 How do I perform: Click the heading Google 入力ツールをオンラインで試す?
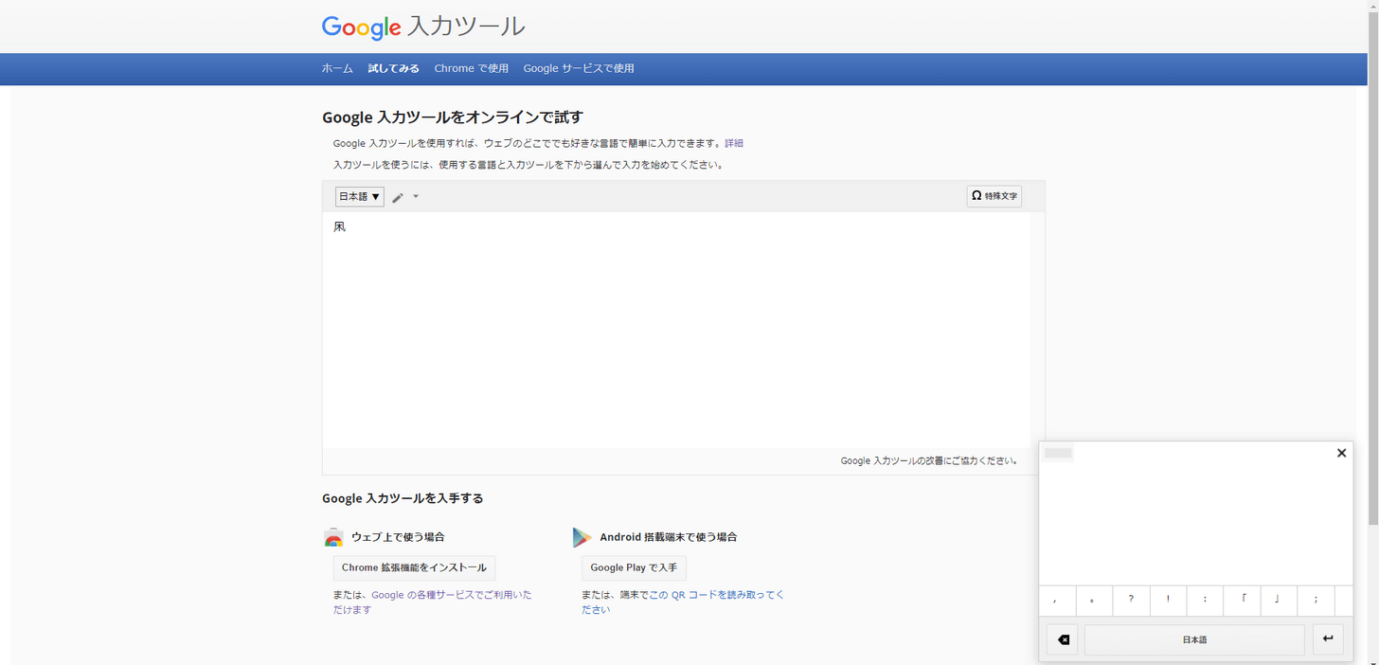[453, 117]
